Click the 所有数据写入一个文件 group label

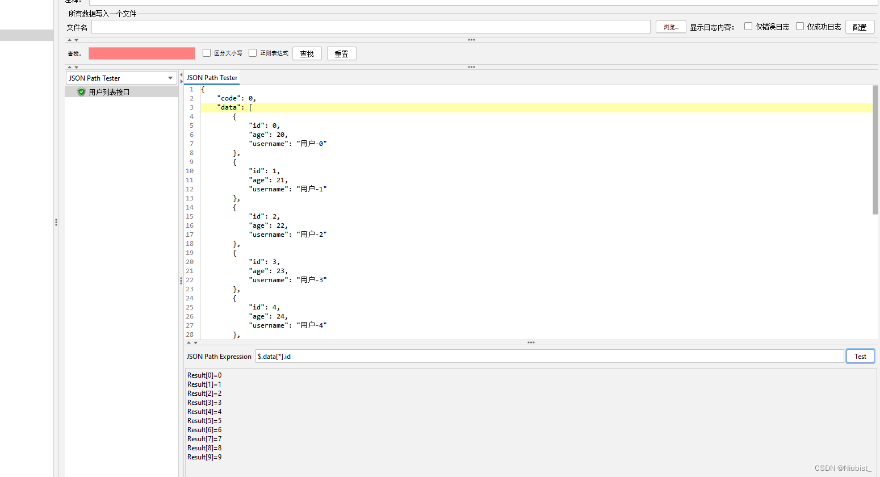click(x=103, y=14)
